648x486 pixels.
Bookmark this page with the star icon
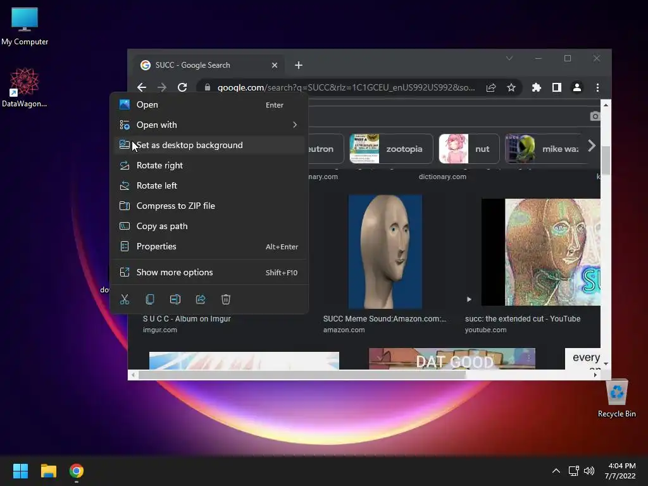point(511,87)
